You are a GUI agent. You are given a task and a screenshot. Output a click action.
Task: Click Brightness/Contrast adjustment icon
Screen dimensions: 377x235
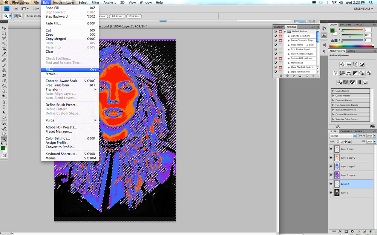coord(342,64)
